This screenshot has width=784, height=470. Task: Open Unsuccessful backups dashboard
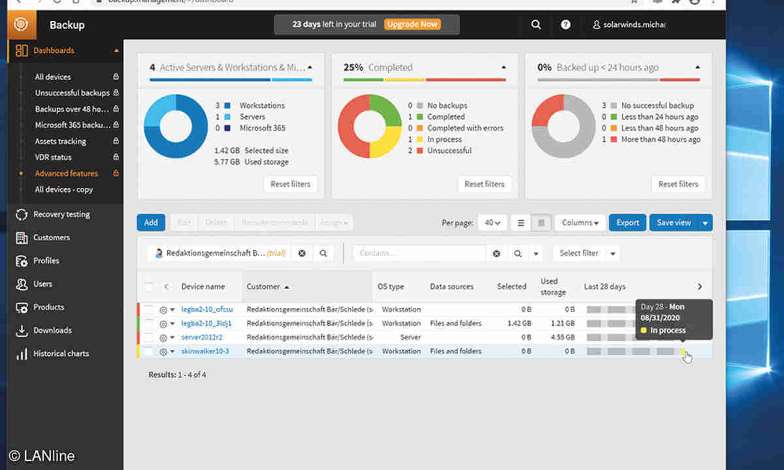(x=72, y=93)
